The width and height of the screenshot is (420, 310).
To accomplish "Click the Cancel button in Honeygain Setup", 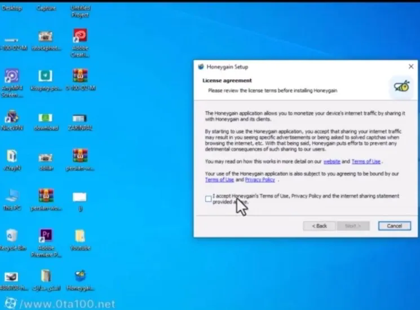I will pos(394,226).
